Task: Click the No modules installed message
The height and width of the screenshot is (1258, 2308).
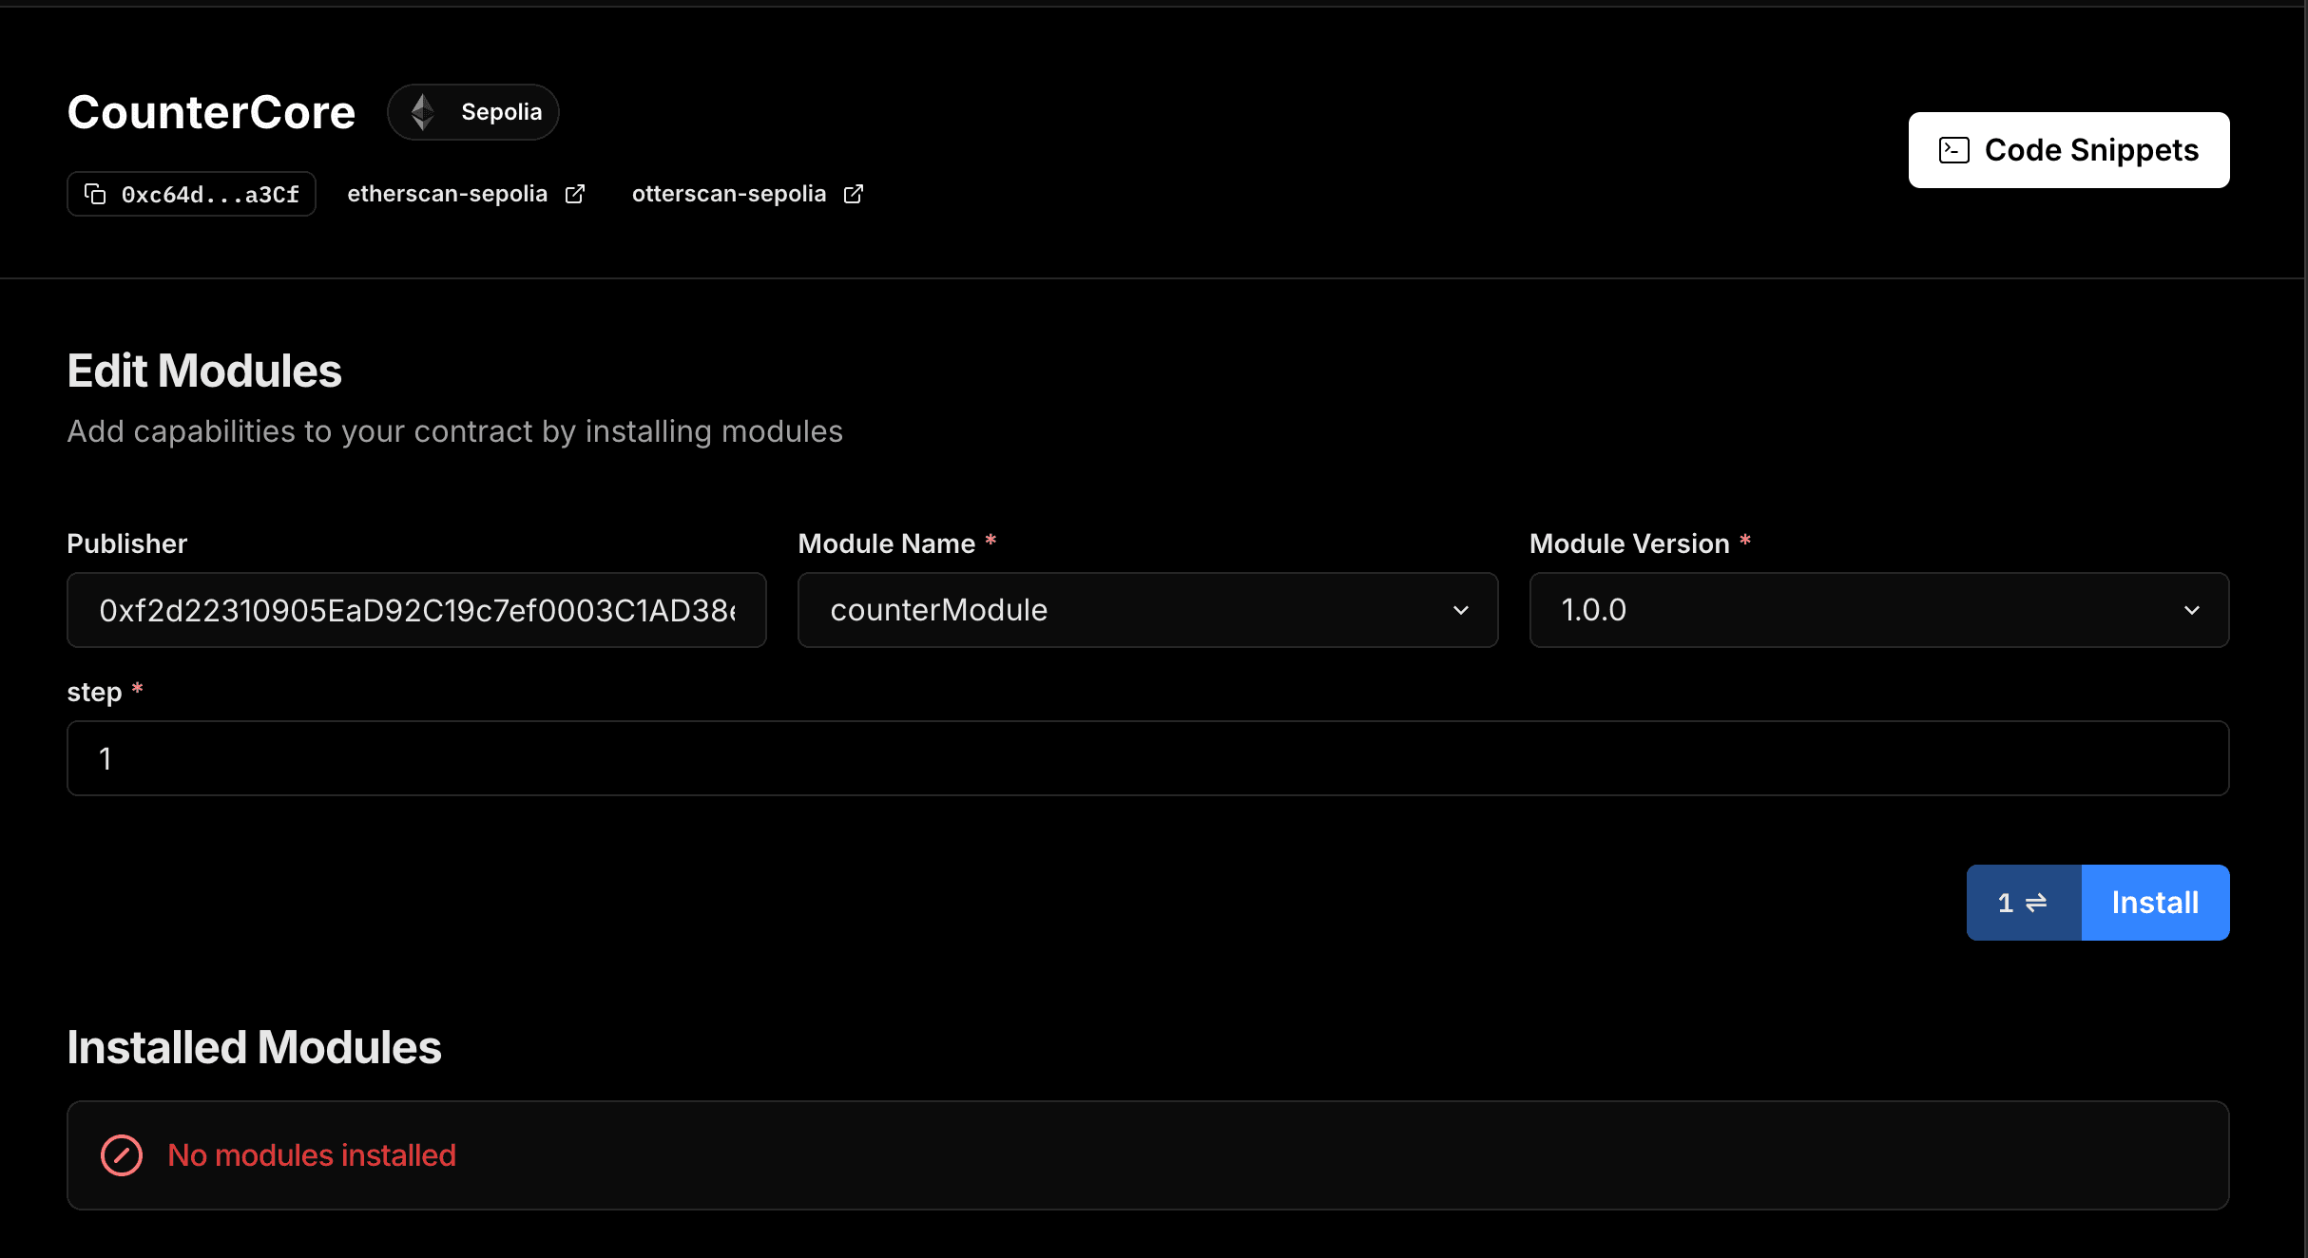Action: [x=312, y=1155]
